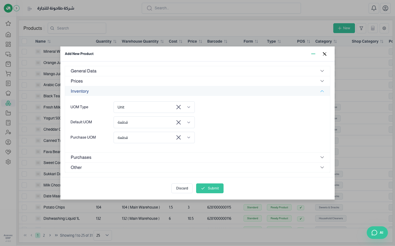The height and width of the screenshot is (246, 395).
Task: Go to Home from the sidebar
Action: pos(8,34)
